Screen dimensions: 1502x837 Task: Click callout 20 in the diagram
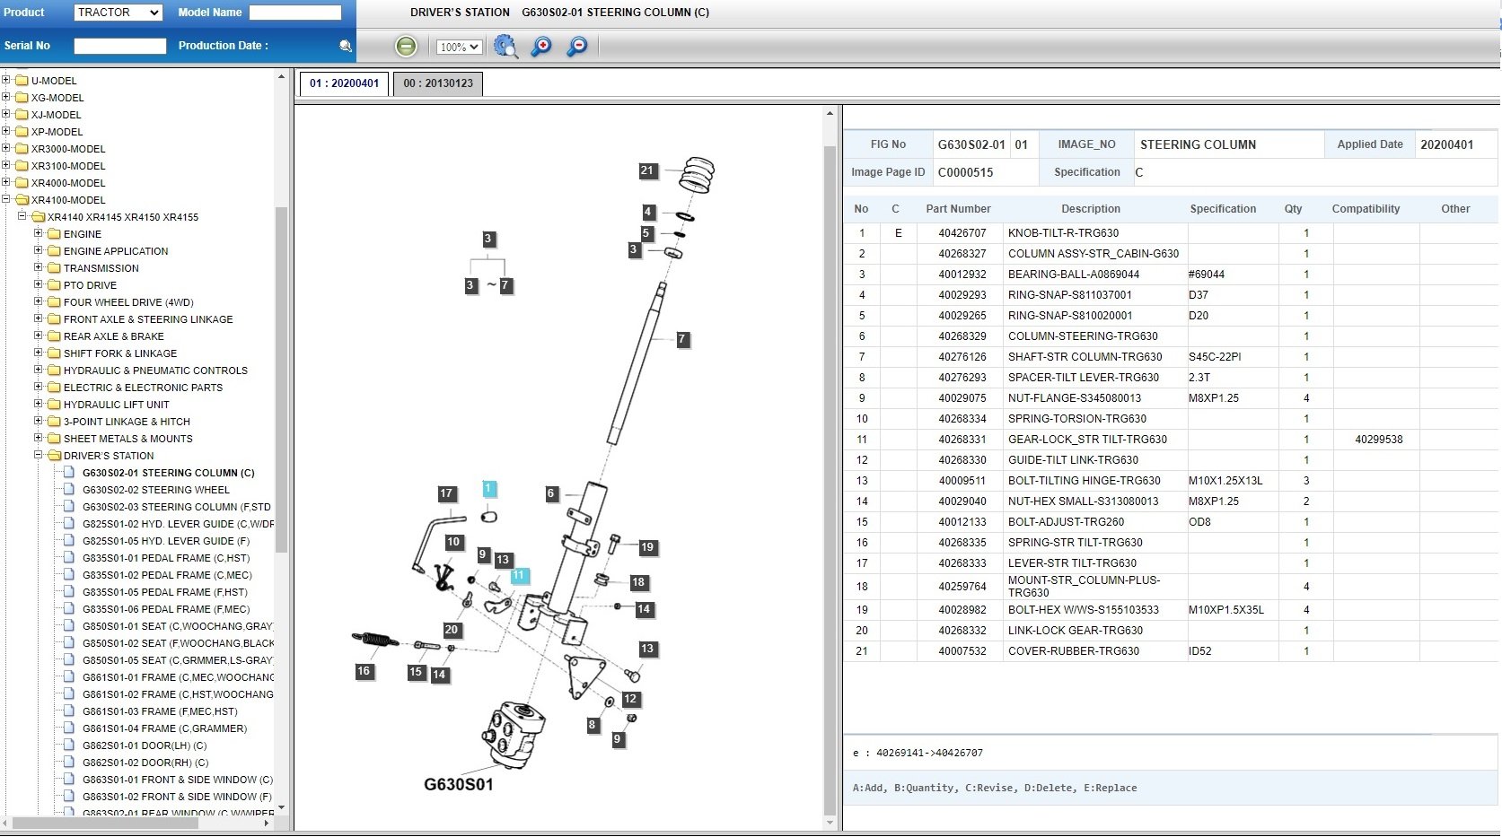coord(452,630)
